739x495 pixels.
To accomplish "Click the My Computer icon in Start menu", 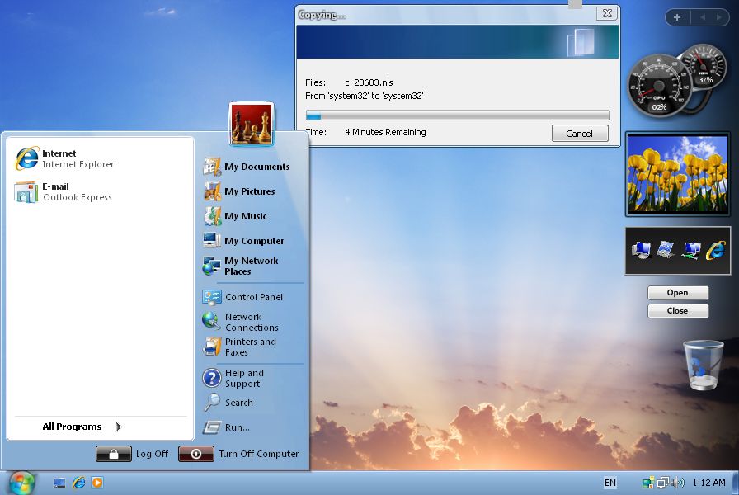I will point(212,240).
